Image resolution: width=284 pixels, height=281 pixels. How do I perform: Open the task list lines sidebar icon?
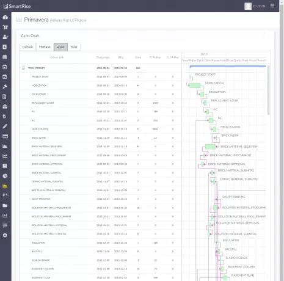(x=5, y=225)
